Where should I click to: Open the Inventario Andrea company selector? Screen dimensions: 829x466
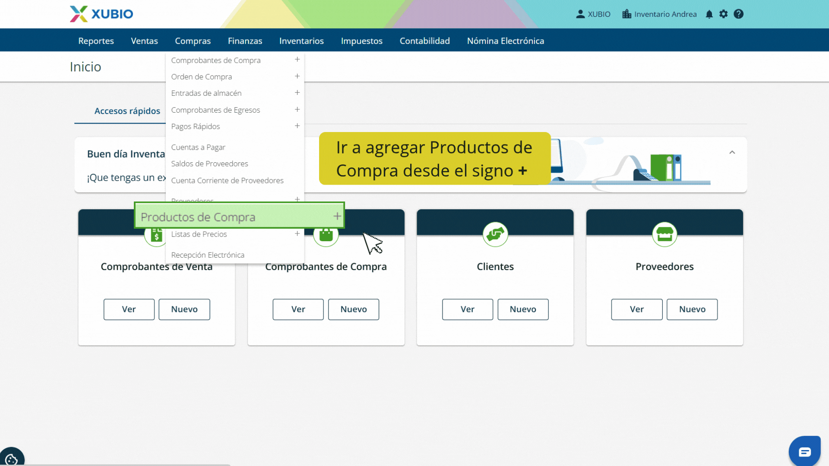[659, 14]
